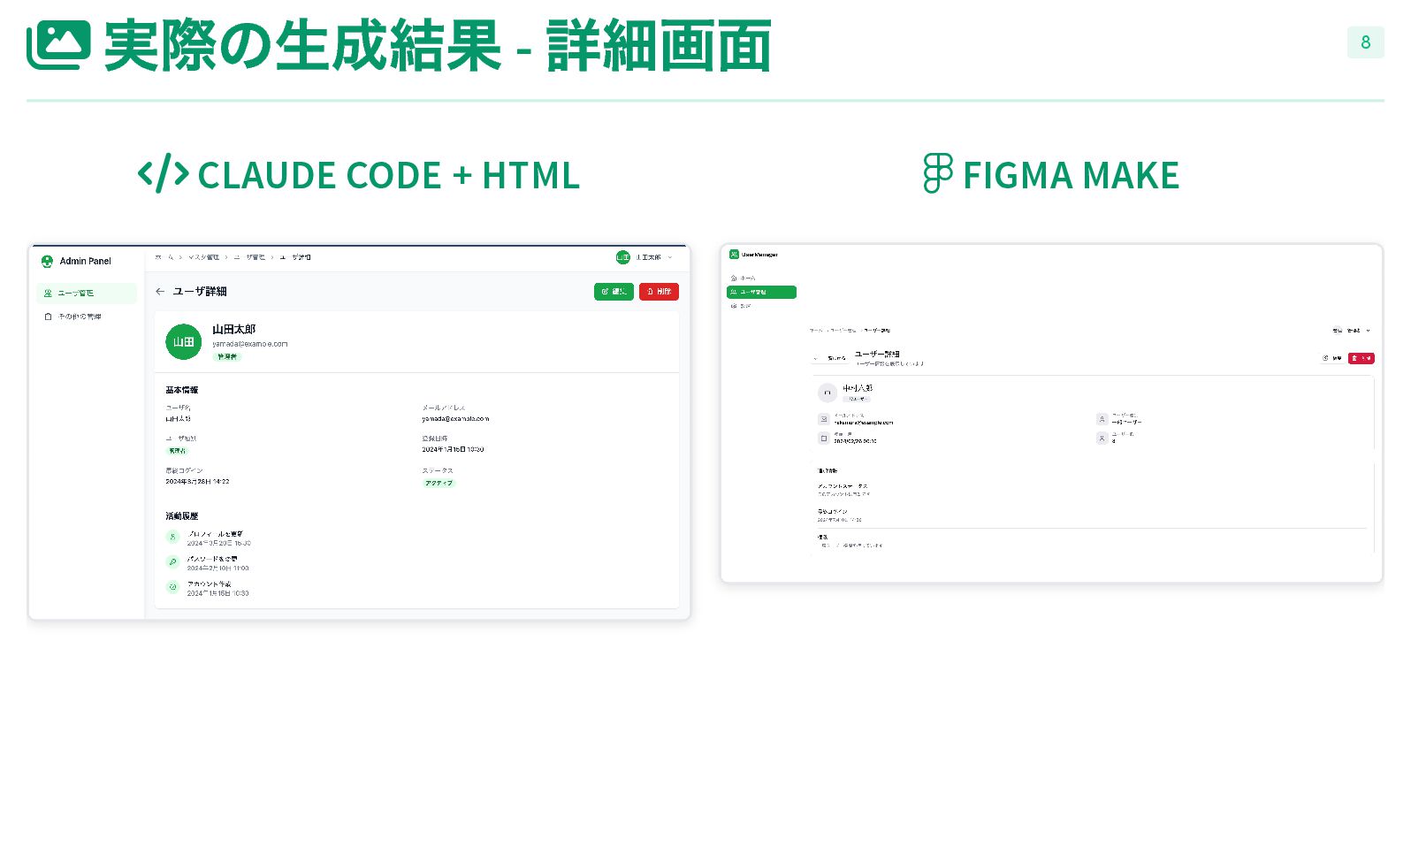Click the large green 山田 avatar circle
The height and width of the screenshot is (847, 1411).
(x=184, y=341)
